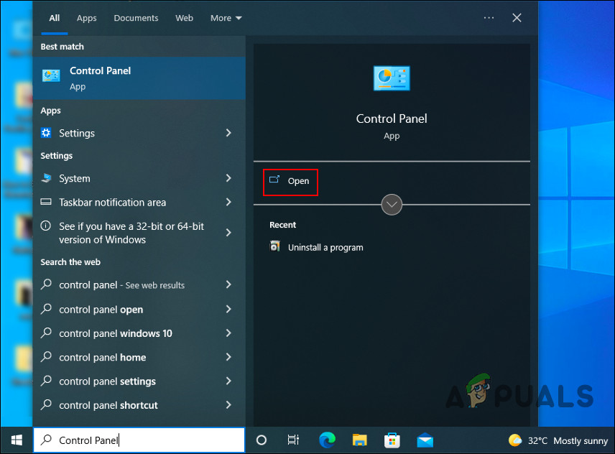Open the Windows Start button

click(x=17, y=440)
